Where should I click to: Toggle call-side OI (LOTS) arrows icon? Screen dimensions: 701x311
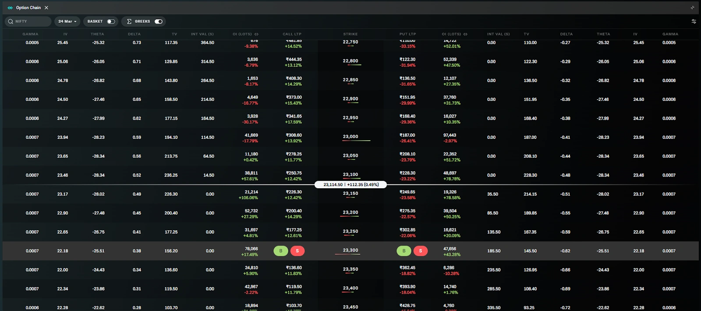coord(256,34)
